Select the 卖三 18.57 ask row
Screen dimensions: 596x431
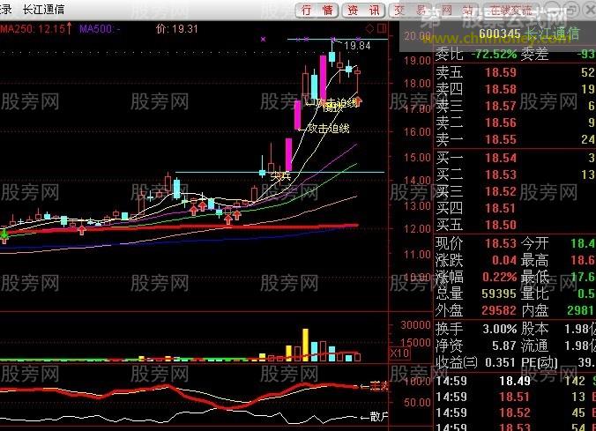(x=515, y=106)
